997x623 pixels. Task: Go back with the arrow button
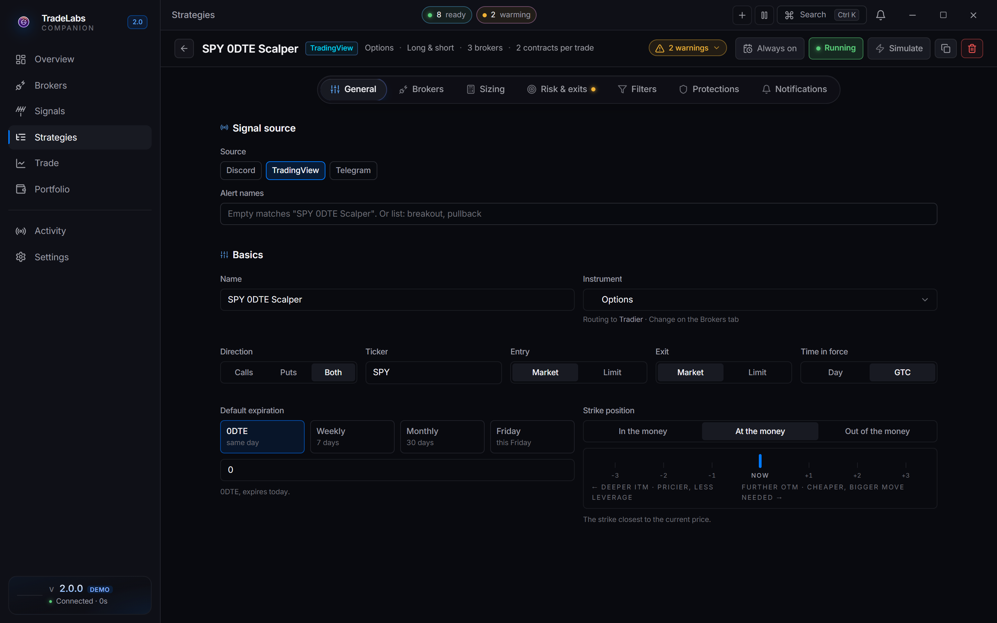click(184, 48)
